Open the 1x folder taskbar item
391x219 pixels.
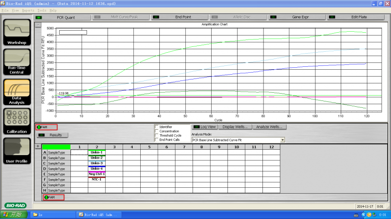coord(53,215)
